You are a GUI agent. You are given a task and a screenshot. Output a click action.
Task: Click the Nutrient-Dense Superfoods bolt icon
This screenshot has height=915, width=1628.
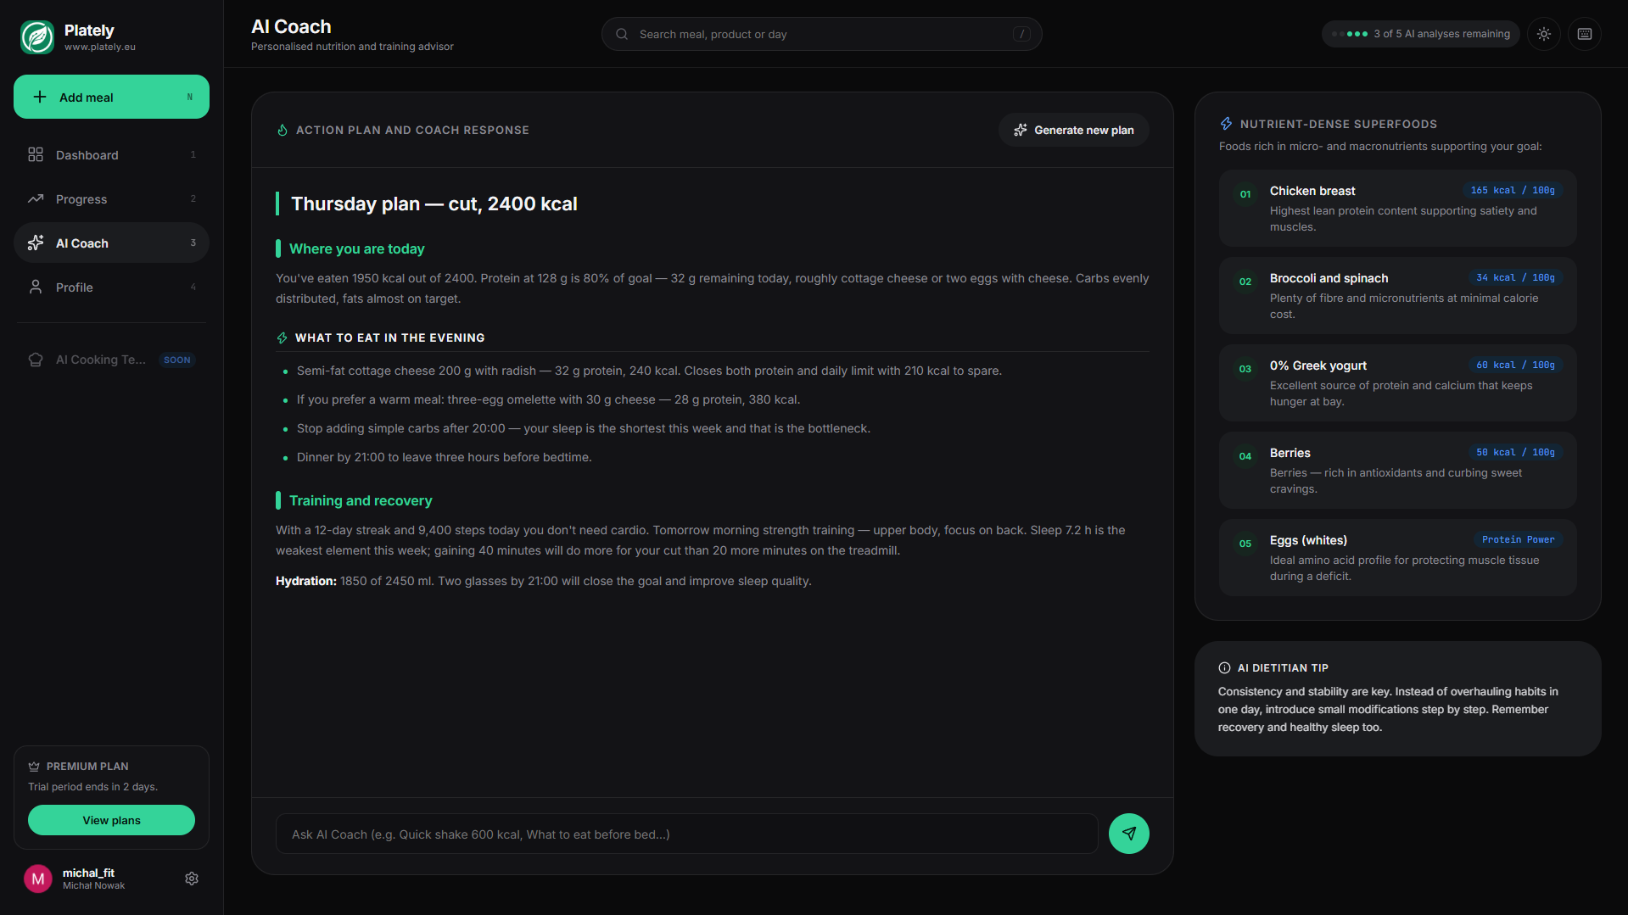click(x=1226, y=124)
